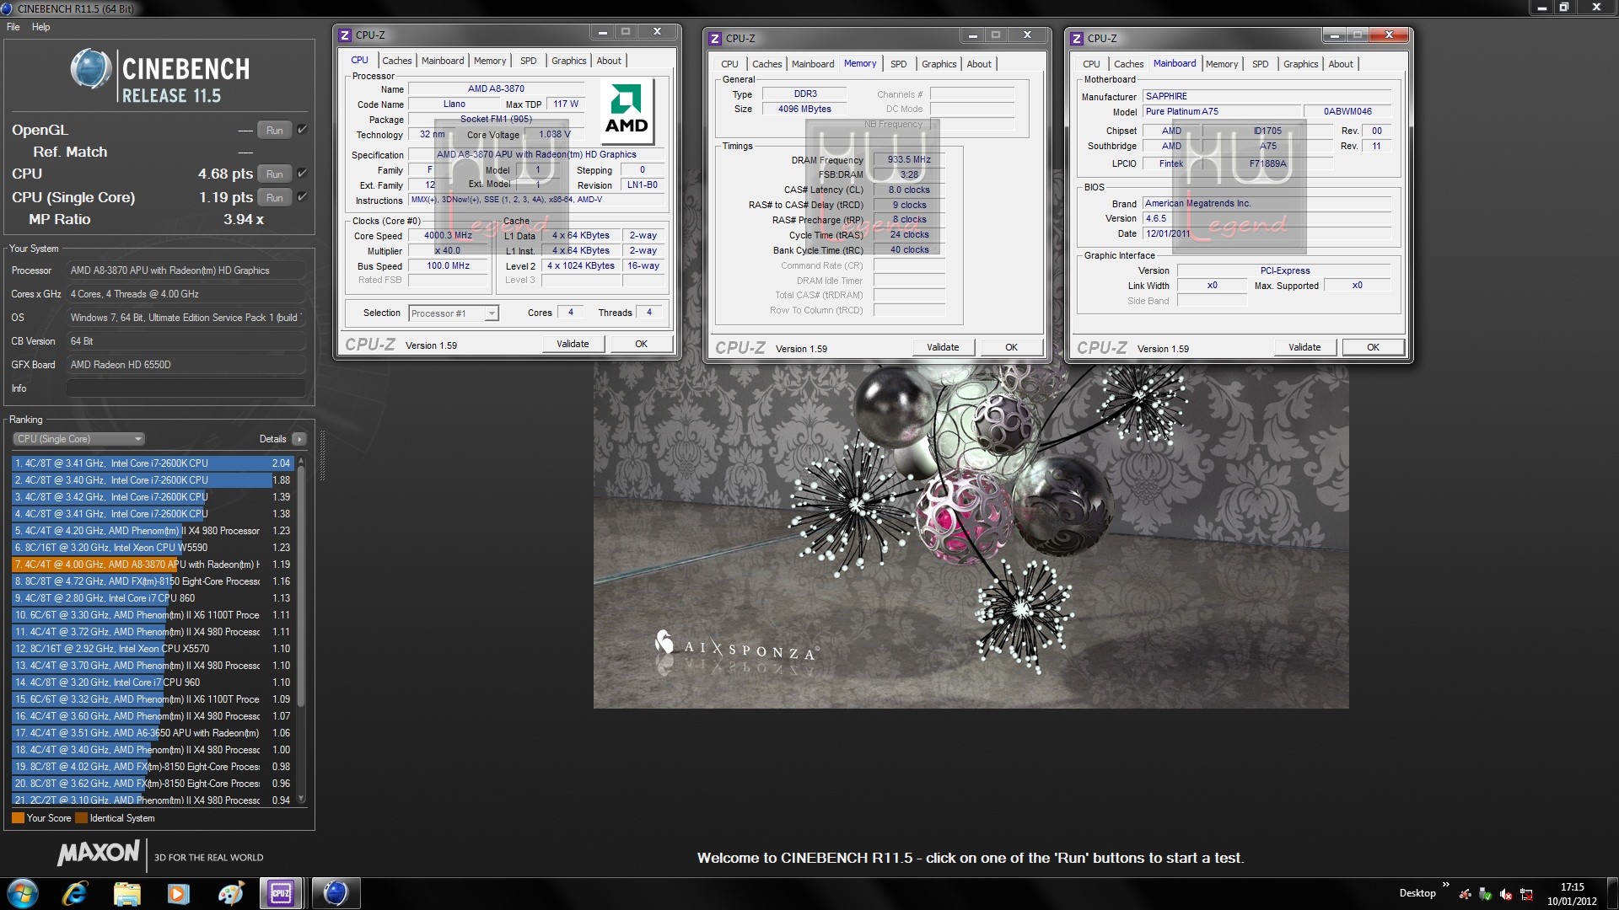Click the Identical System legend swatch
The width and height of the screenshot is (1619, 910).
coord(81,818)
